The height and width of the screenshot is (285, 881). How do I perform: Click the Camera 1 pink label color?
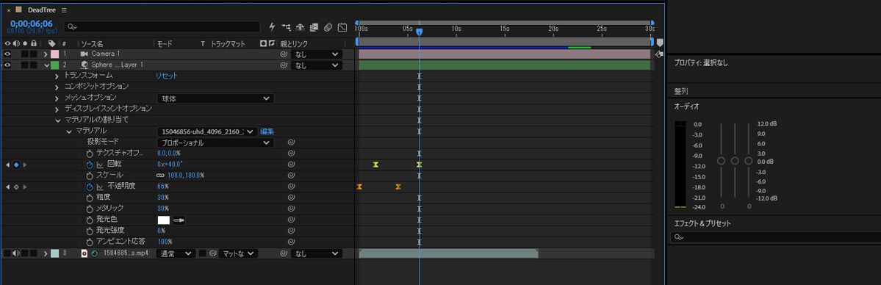[x=54, y=54]
